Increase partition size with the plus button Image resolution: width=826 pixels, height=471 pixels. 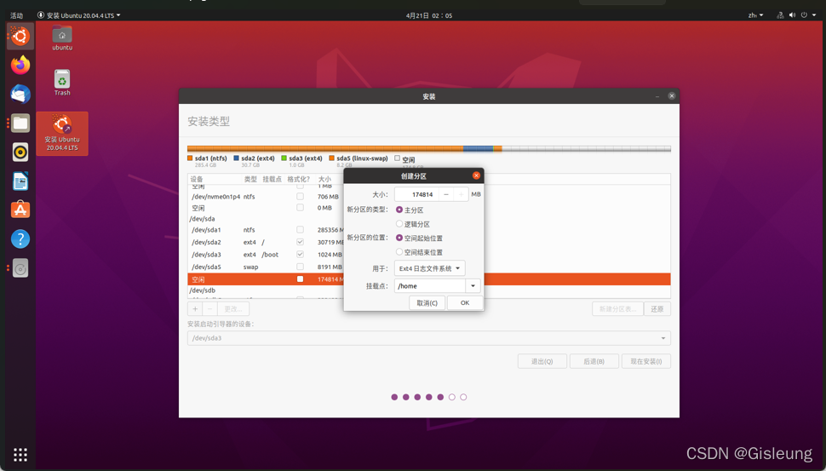pos(461,194)
